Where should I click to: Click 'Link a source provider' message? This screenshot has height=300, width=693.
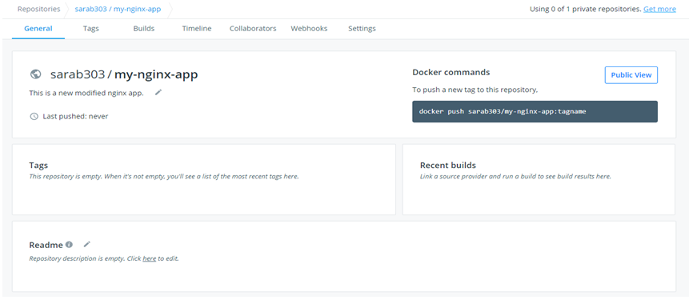[x=515, y=176]
